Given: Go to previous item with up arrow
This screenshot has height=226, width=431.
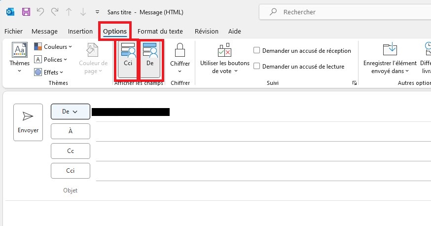Looking at the screenshot, I should [69, 12].
